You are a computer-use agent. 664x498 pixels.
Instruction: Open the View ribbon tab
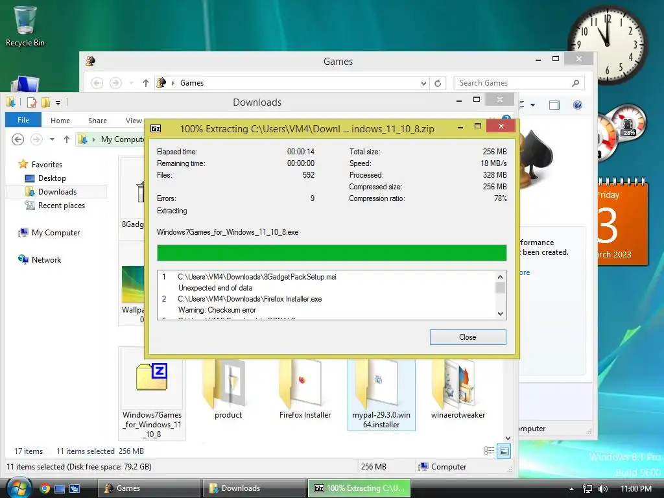tap(134, 121)
